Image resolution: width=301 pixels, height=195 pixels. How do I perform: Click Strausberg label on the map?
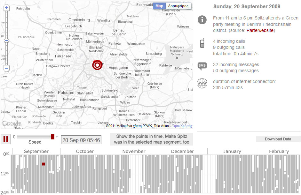click(154, 54)
